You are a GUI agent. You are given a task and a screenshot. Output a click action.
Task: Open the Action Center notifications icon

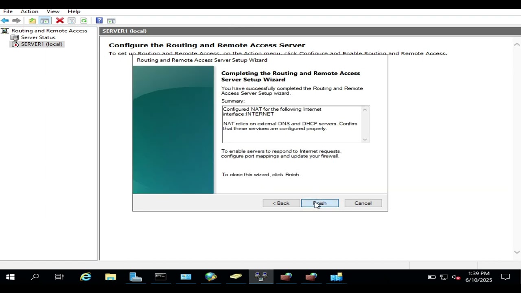point(506,277)
